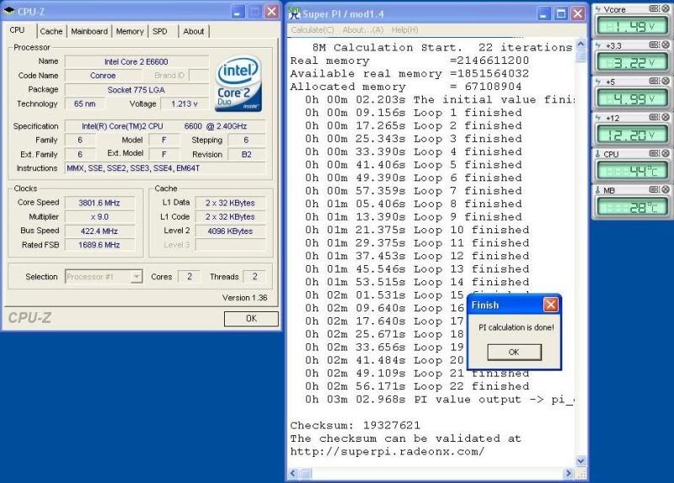This screenshot has width=674, height=483.
Task: Switch to the Mainboard tab
Action: (89, 31)
